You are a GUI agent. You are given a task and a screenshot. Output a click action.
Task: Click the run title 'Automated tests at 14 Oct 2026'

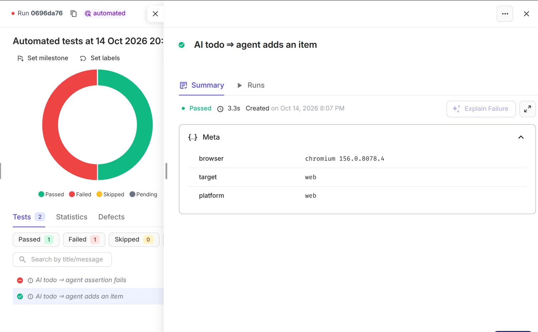point(88,41)
